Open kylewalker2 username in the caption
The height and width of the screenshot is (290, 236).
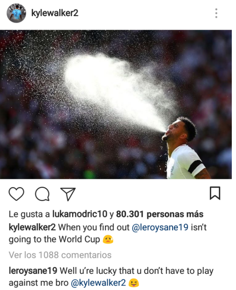click(32, 227)
